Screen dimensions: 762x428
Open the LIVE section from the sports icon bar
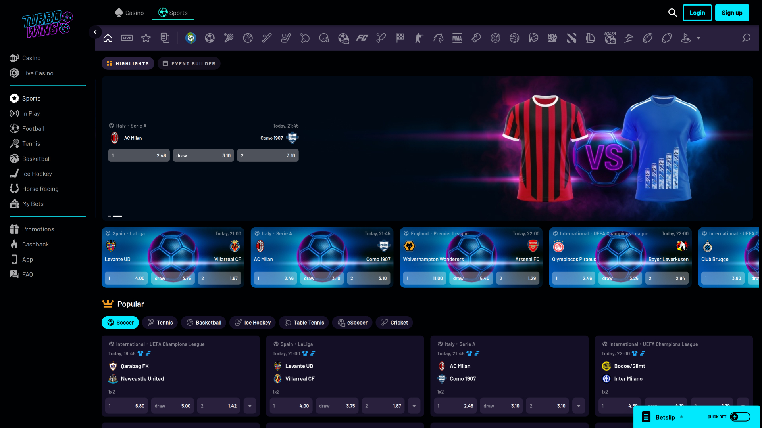127,38
